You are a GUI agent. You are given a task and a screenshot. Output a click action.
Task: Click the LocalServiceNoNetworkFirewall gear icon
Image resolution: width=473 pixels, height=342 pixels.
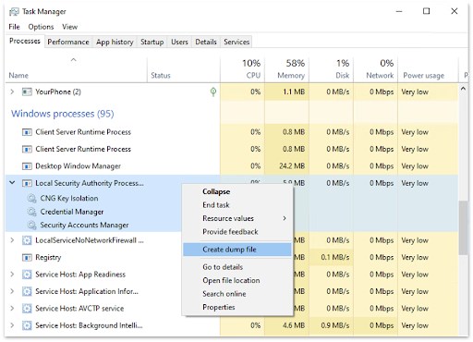pos(27,240)
